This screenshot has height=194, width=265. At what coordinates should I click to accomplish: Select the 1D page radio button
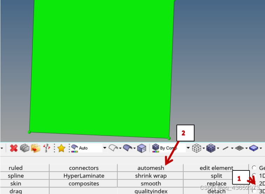(254, 175)
